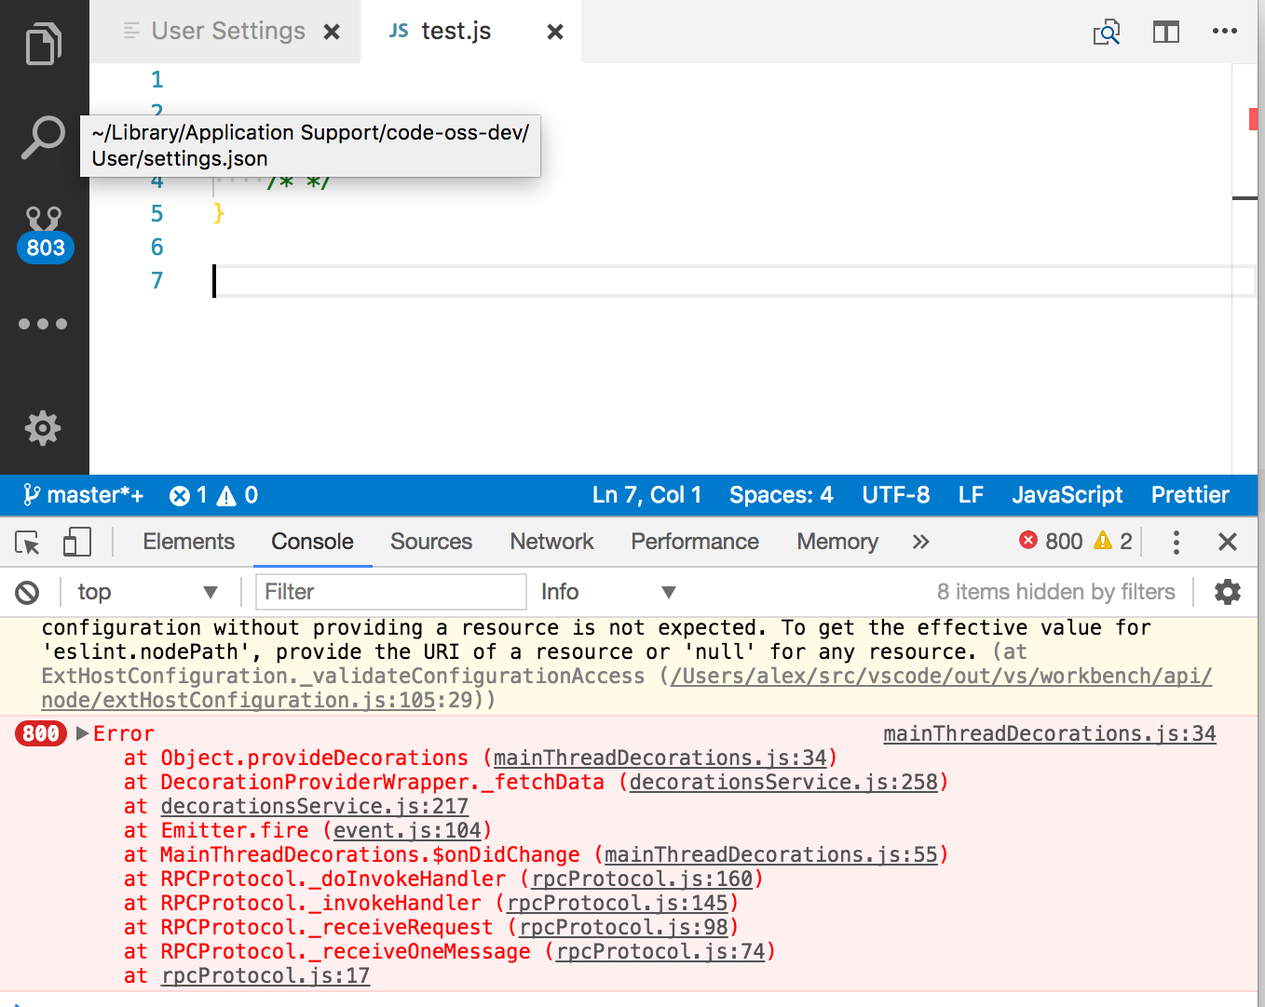Open the activity bar More actions menu
The width and height of the screenshot is (1265, 1007).
tap(44, 323)
